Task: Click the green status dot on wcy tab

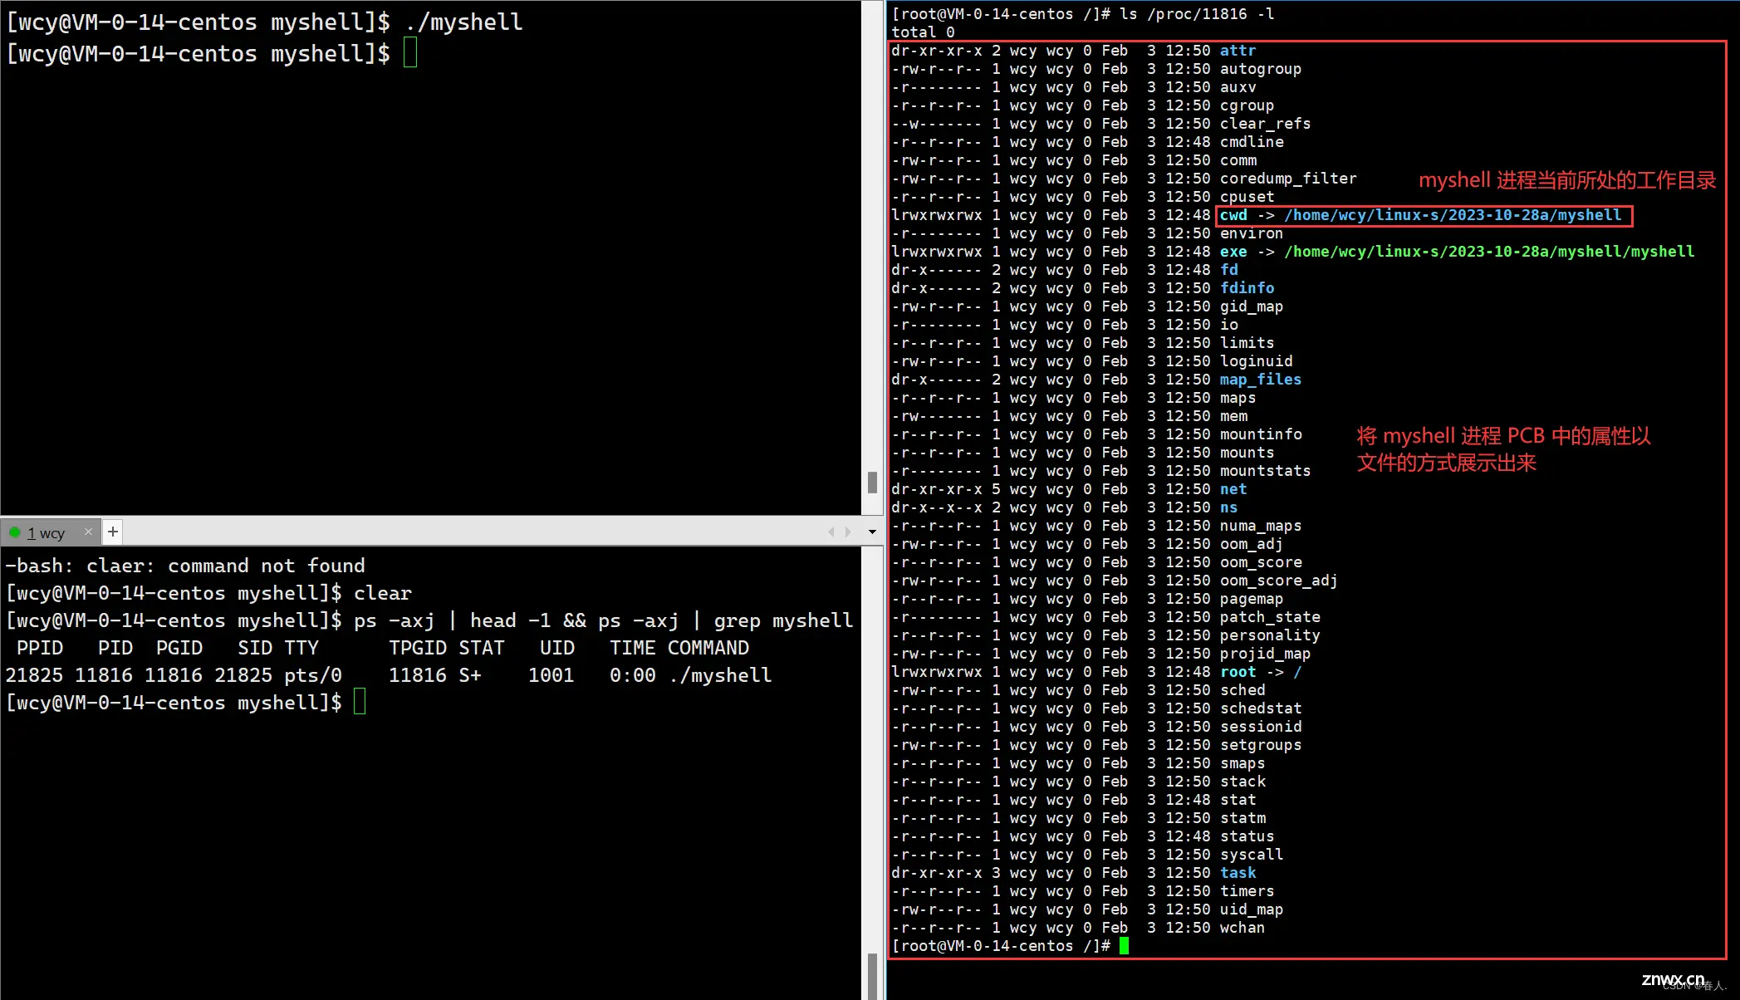Action: (x=14, y=532)
